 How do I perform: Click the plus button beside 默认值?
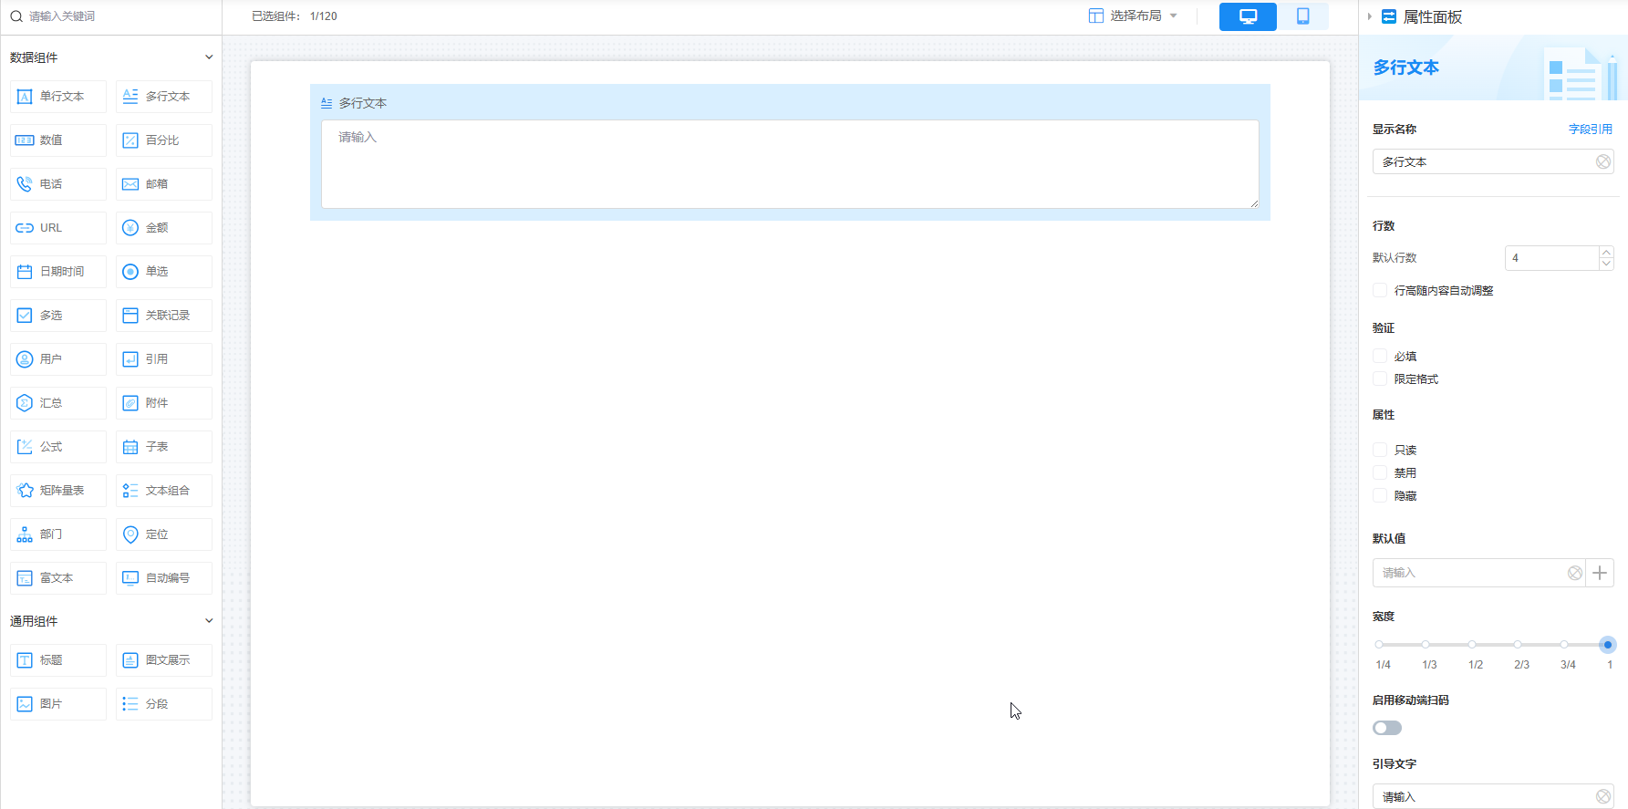point(1600,573)
